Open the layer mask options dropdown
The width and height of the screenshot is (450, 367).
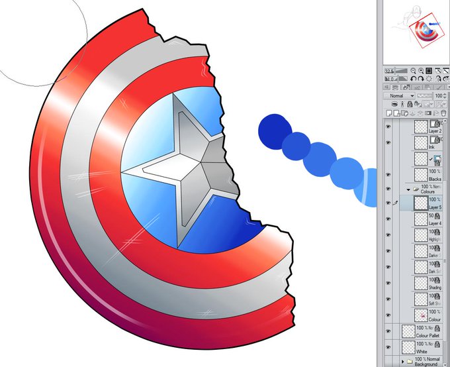(x=428, y=104)
